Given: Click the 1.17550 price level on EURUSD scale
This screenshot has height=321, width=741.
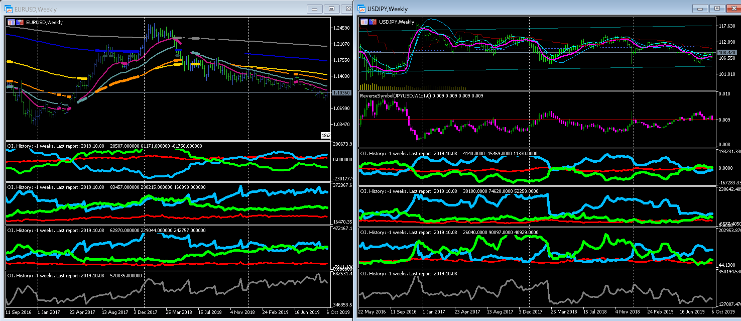Looking at the screenshot, I should pyautogui.click(x=341, y=60).
